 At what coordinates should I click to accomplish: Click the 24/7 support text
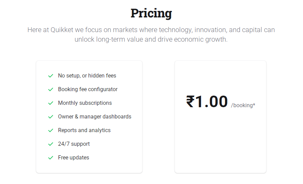pos(74,144)
